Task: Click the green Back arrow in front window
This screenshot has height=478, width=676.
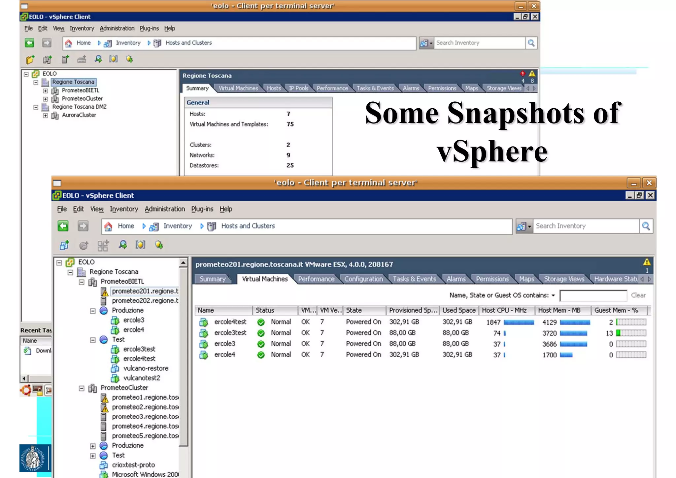Action: tap(63, 226)
